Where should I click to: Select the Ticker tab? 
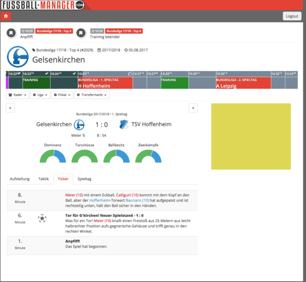pyautogui.click(x=63, y=179)
